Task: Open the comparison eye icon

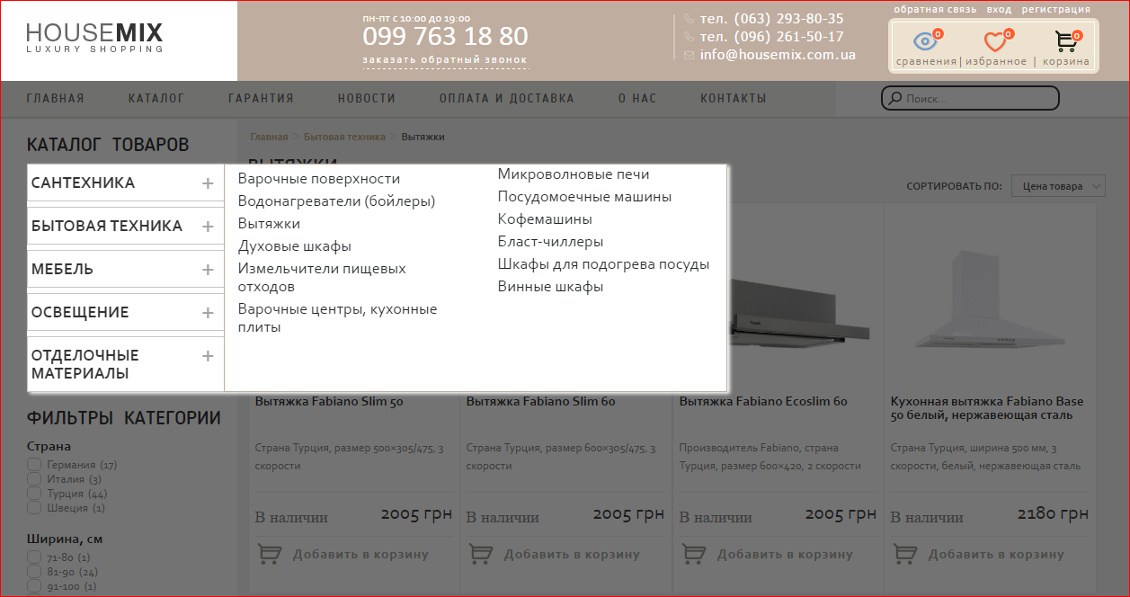Action: coord(924,41)
